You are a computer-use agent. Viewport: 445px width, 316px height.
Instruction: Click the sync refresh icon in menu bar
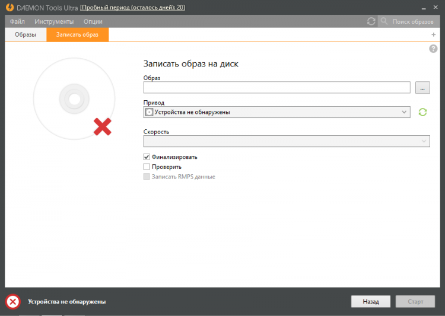pos(371,21)
